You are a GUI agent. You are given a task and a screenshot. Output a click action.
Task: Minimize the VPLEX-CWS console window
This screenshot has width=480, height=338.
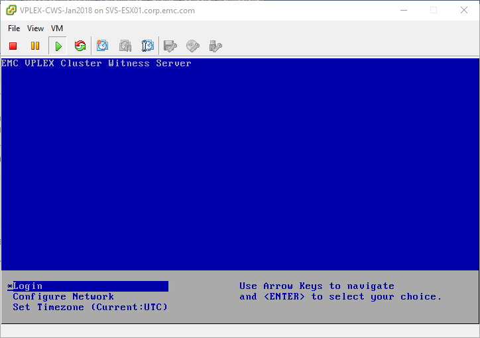[404, 11]
